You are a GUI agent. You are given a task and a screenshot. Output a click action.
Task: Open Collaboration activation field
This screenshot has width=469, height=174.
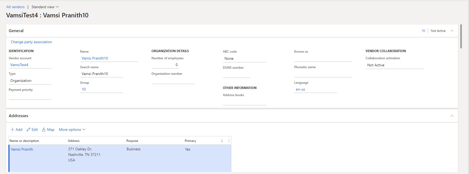(394, 65)
